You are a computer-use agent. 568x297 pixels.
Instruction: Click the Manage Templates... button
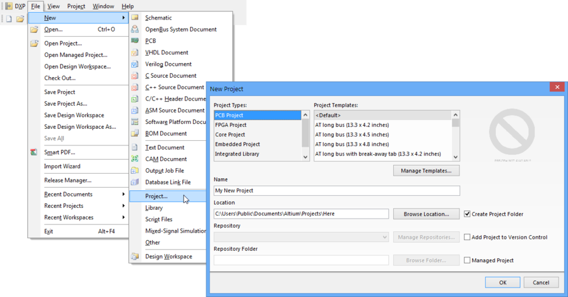[427, 171]
